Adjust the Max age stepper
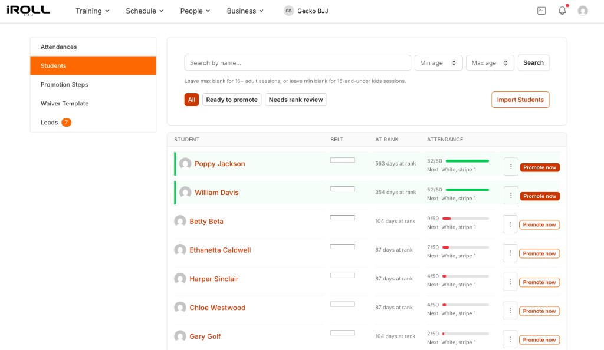The width and height of the screenshot is (604, 350). click(505, 62)
